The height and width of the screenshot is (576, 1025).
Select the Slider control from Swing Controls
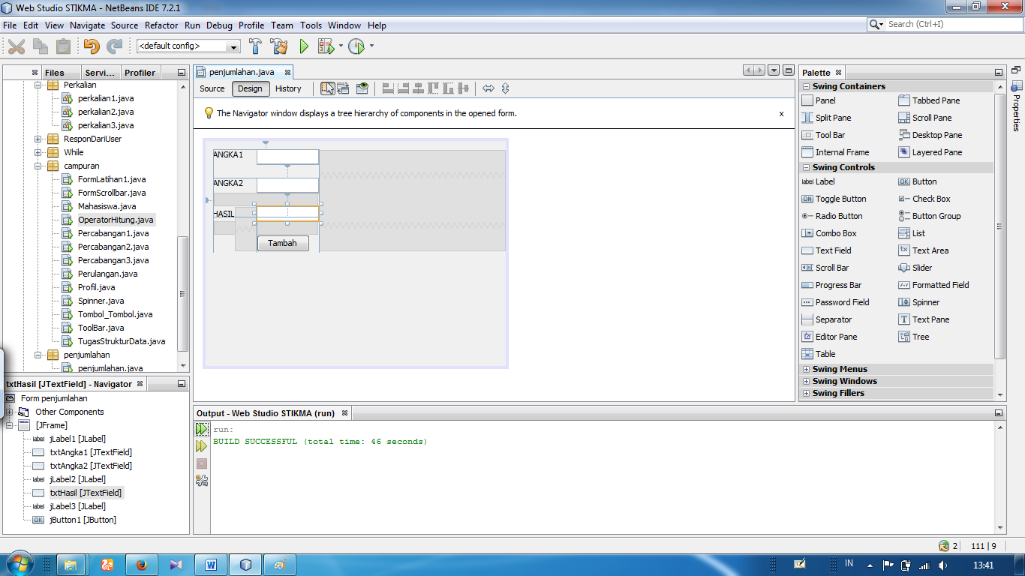(921, 268)
